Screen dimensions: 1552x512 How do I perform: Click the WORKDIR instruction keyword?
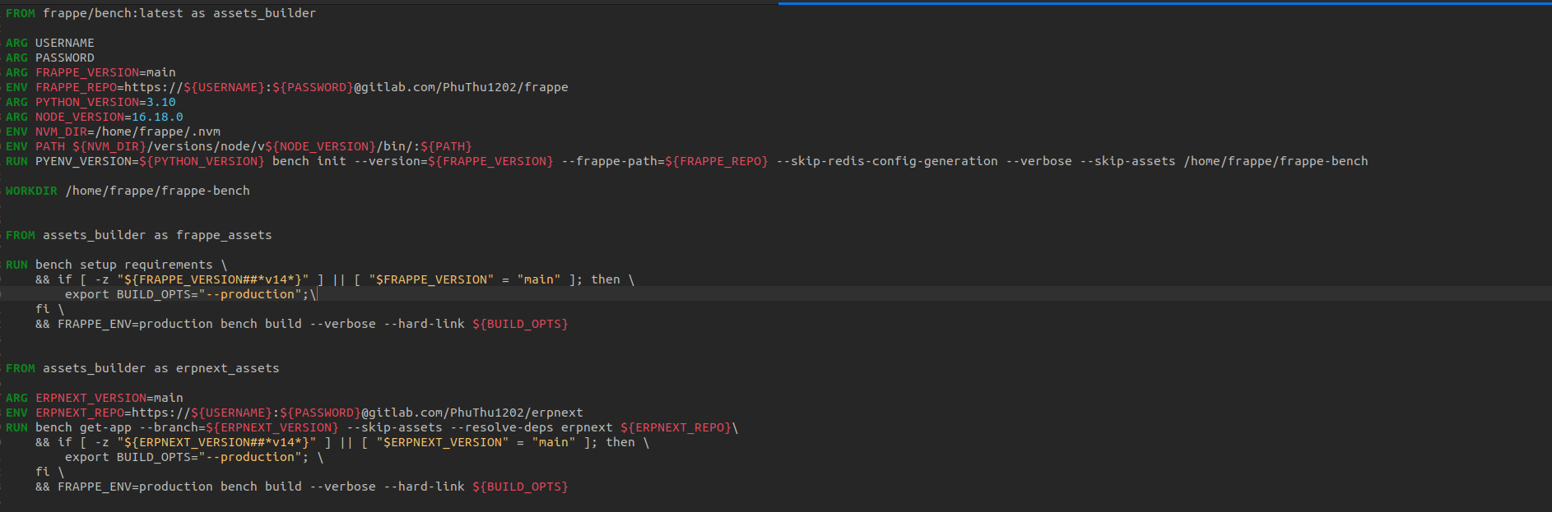click(31, 191)
